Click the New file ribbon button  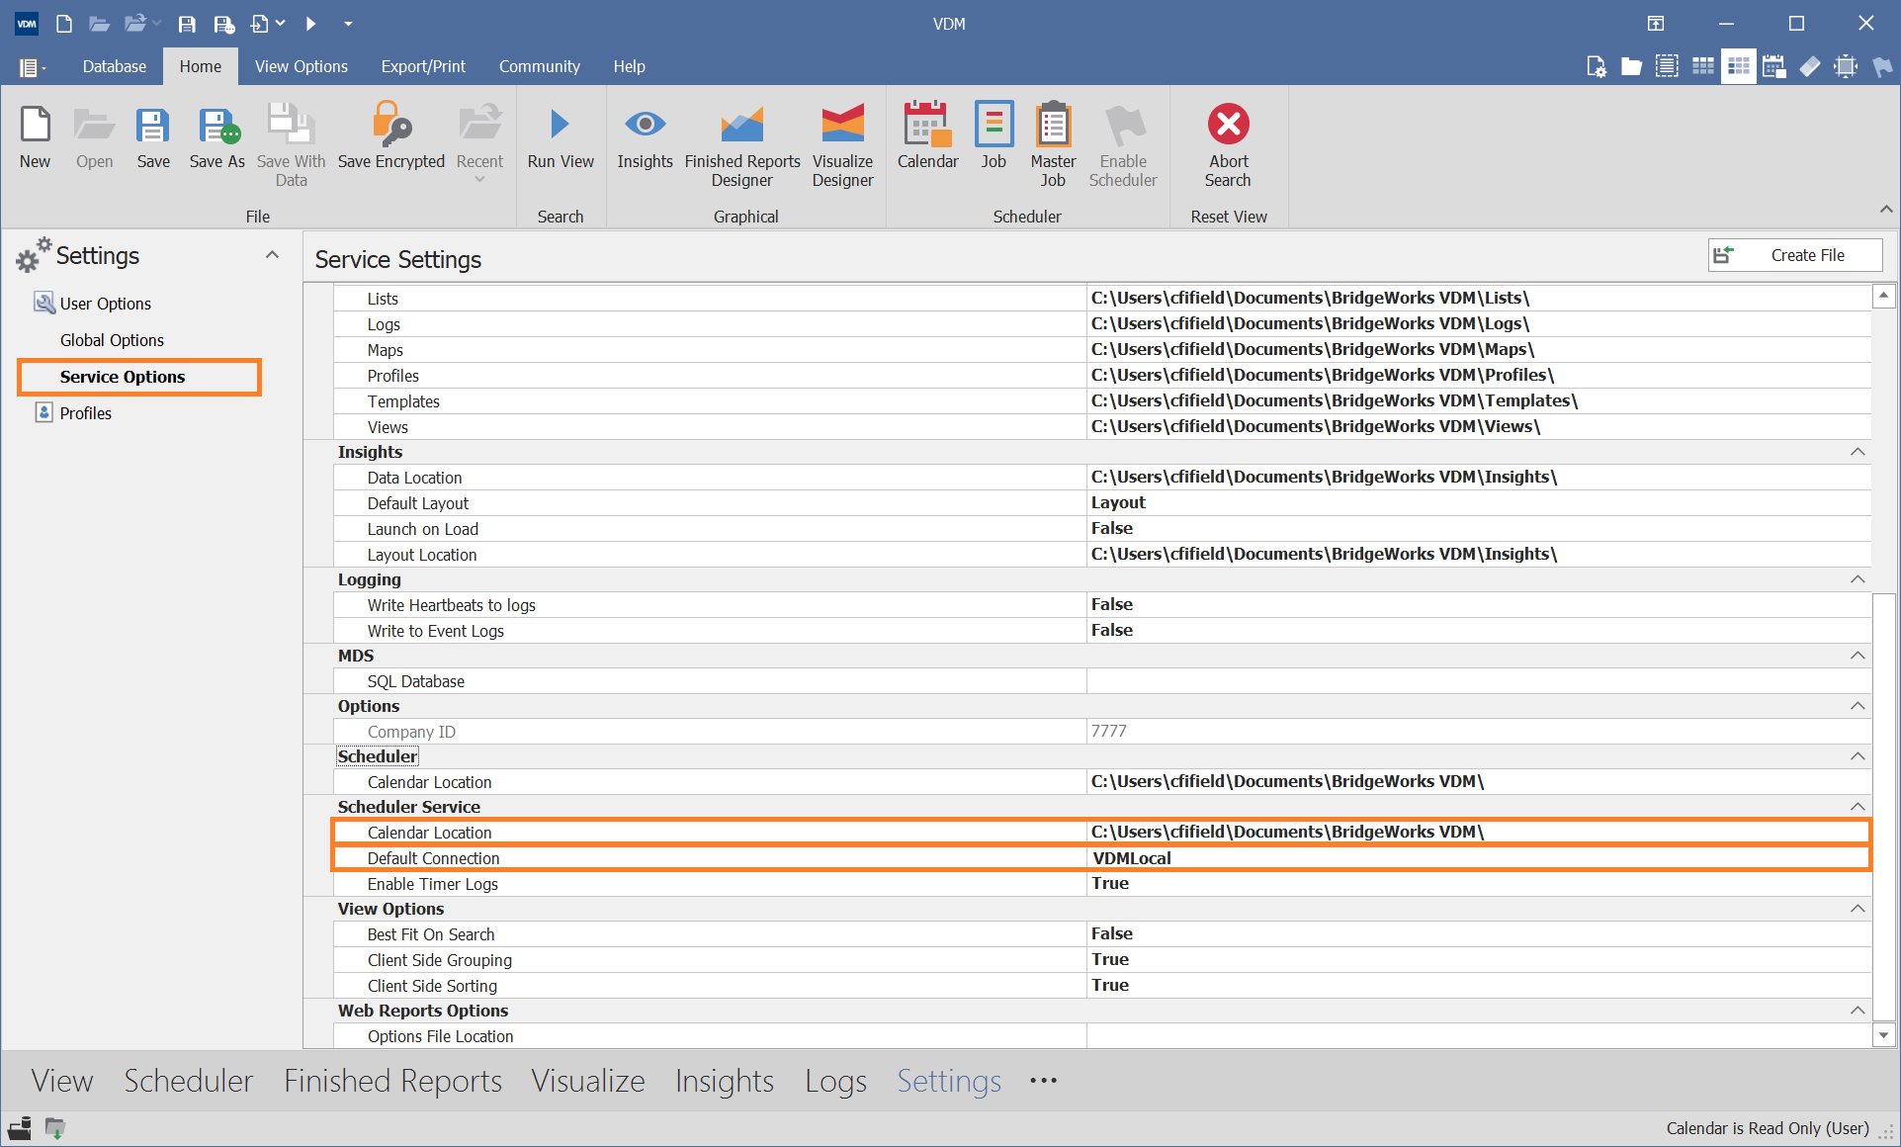[x=35, y=137]
